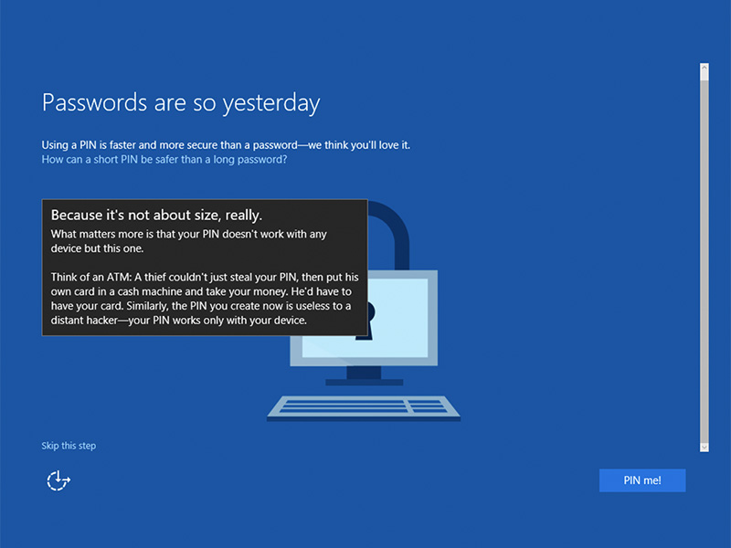This screenshot has height=548, width=731.
Task: Click the vertical scrollbar thumb
Action: pyautogui.click(x=704, y=256)
